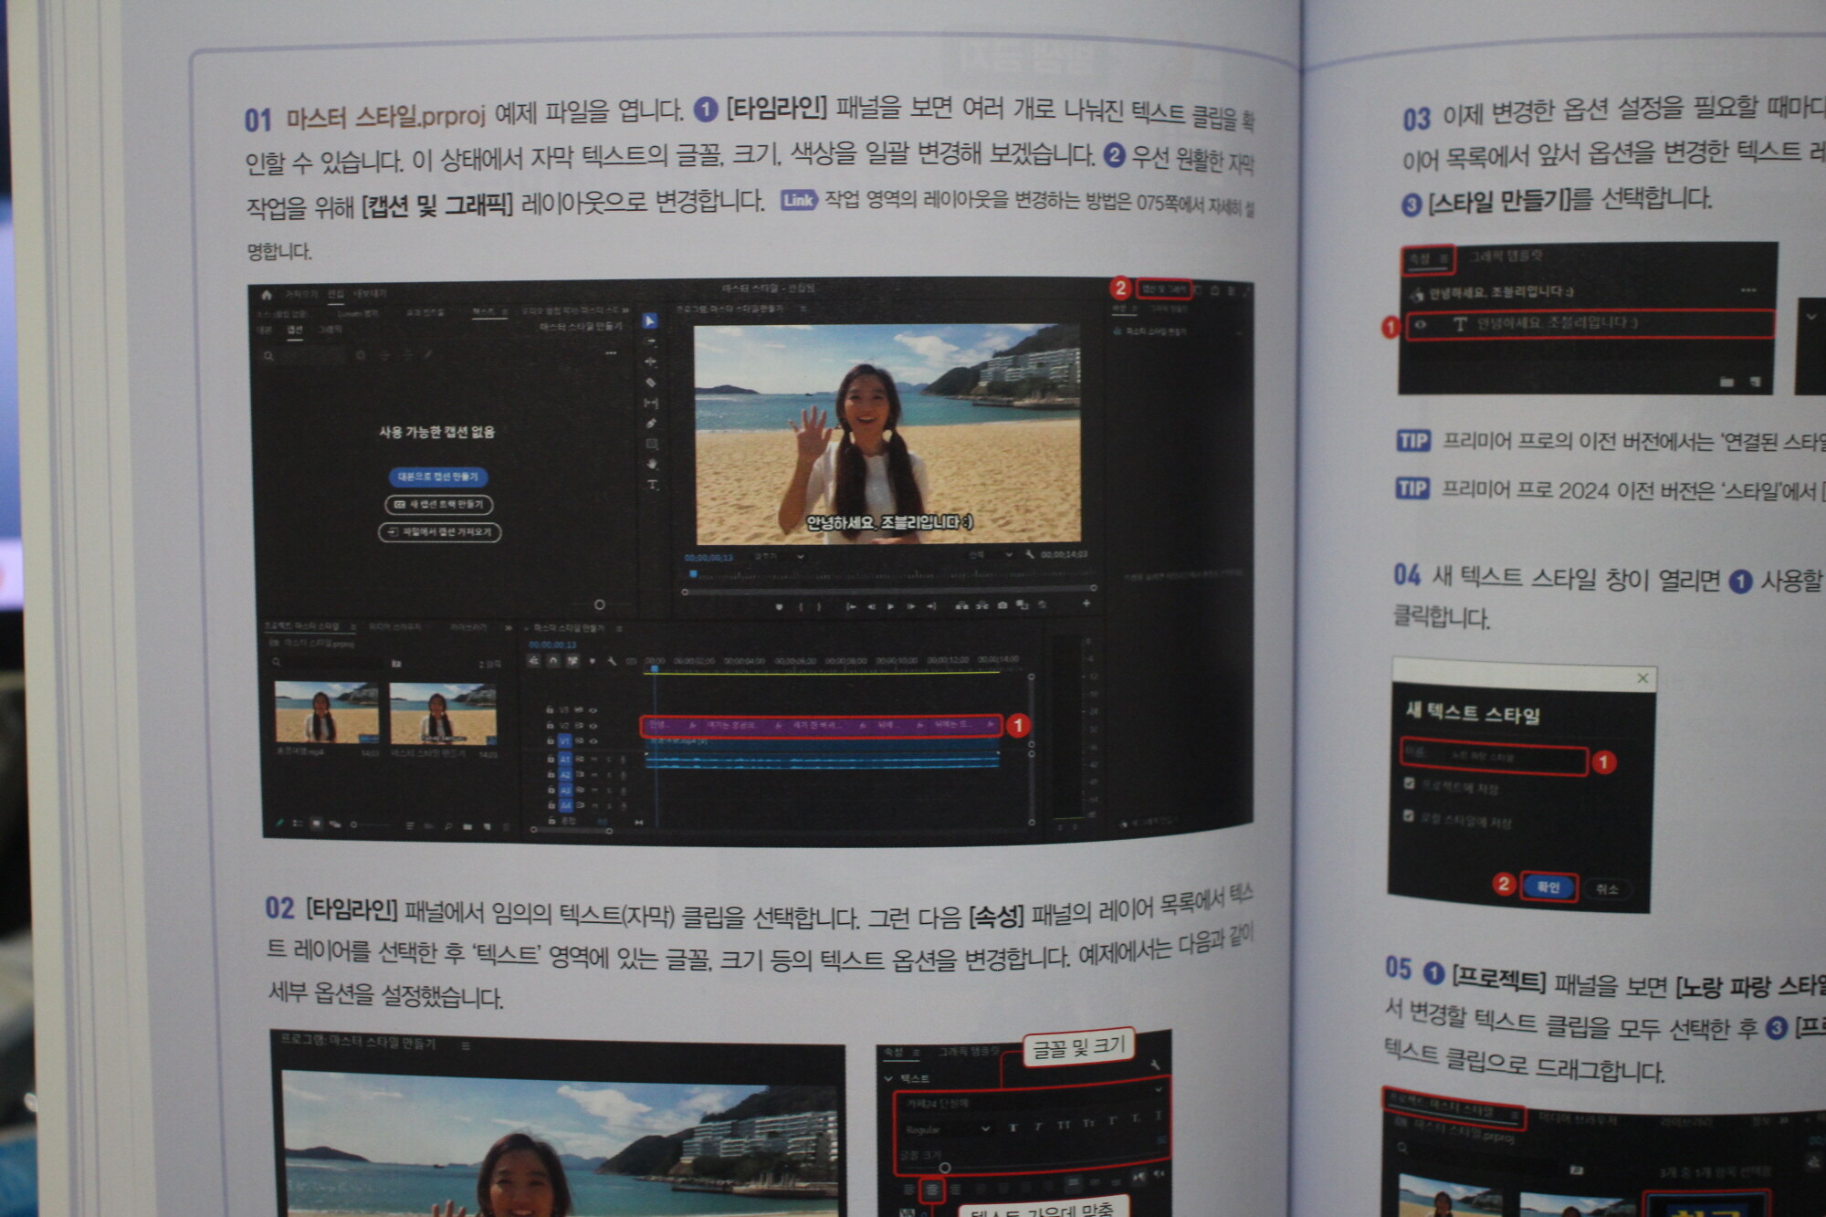Screen dimensions: 1826x1217
Task: Toggle the V1 track target
Action: pyautogui.click(x=564, y=740)
